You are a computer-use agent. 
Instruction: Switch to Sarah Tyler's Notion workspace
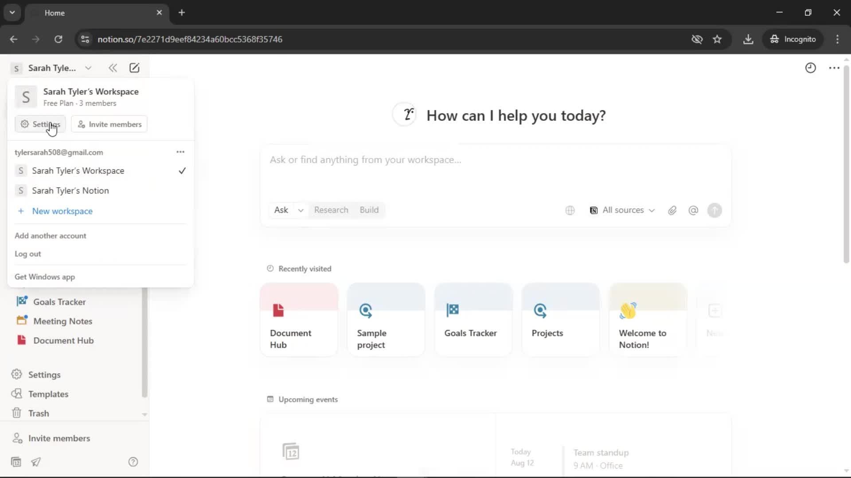point(101,191)
